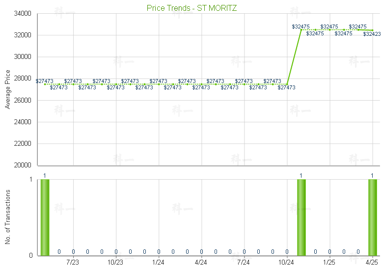This screenshot has height=270, width=383.
Task: Select the 10/23 x-axis date label
Action: [115, 263]
